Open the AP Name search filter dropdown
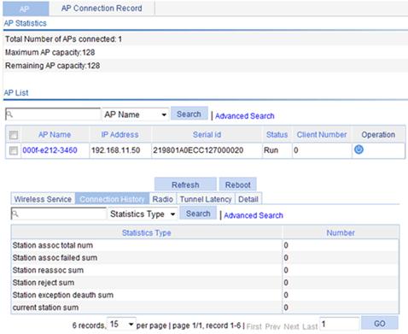The height and width of the screenshot is (334, 408). [136, 114]
